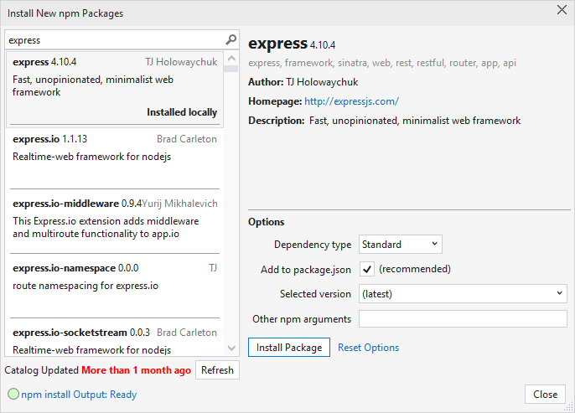Pick the express.io-socketstream package

[115, 339]
